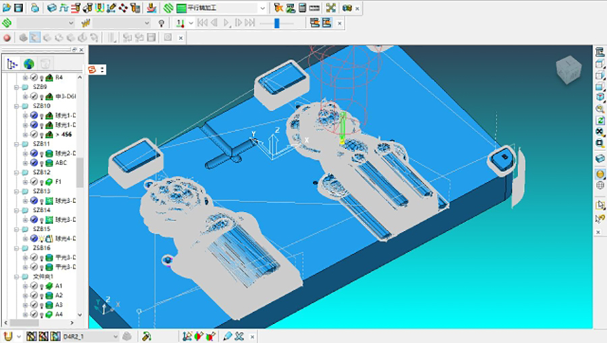Viewport: 607px width, 343px height.
Task: Open the 平行精加工 strategy dropdown
Action: 262,8
